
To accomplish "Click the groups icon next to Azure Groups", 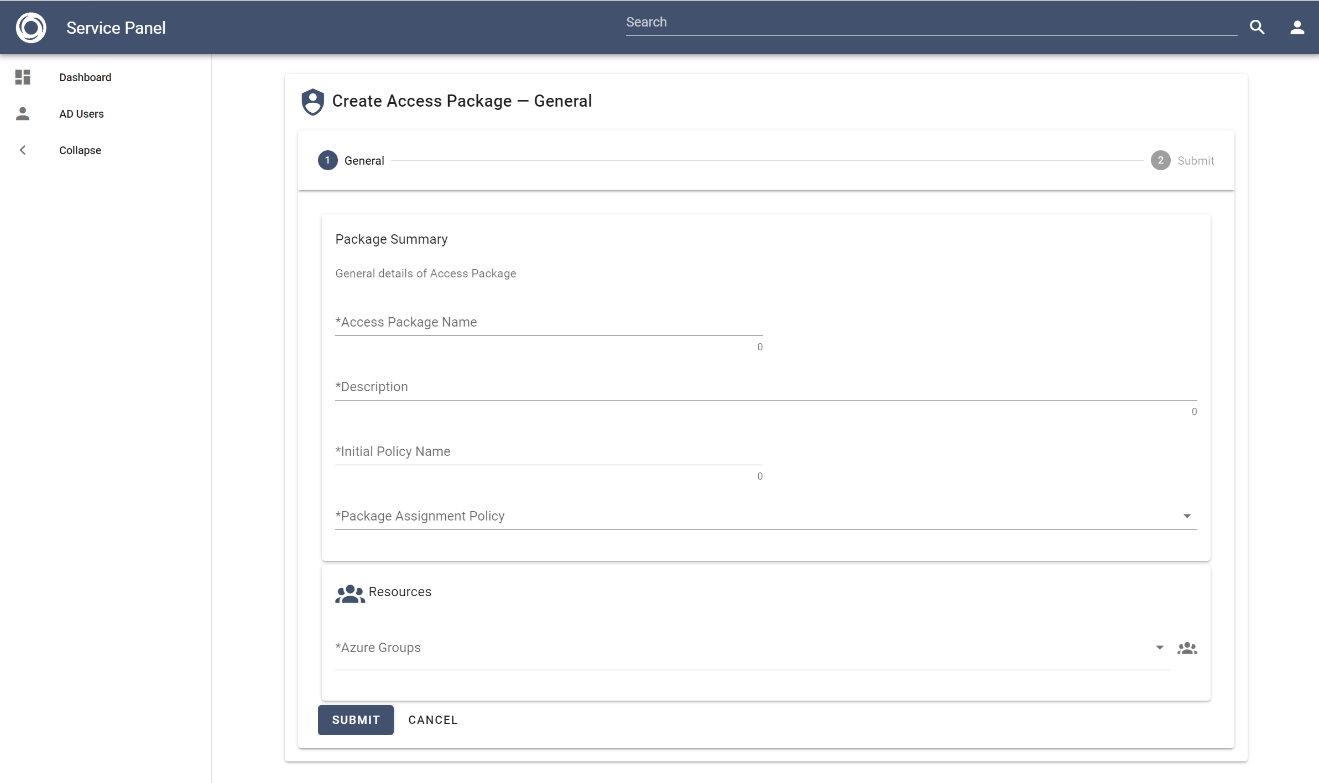I will pyautogui.click(x=1187, y=648).
